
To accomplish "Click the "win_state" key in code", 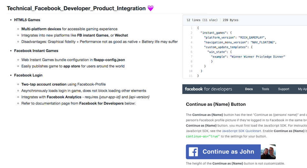I will click(217, 52).
